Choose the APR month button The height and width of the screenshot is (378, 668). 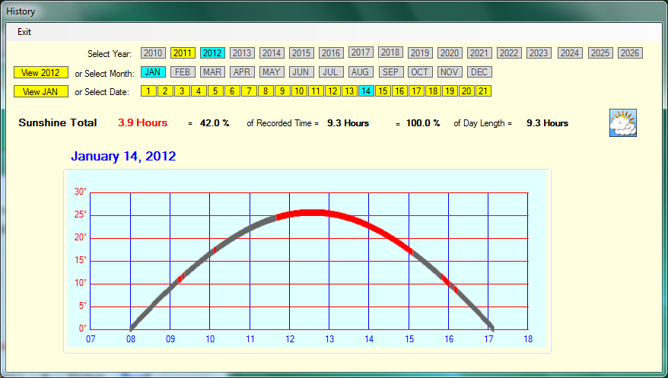tap(242, 72)
